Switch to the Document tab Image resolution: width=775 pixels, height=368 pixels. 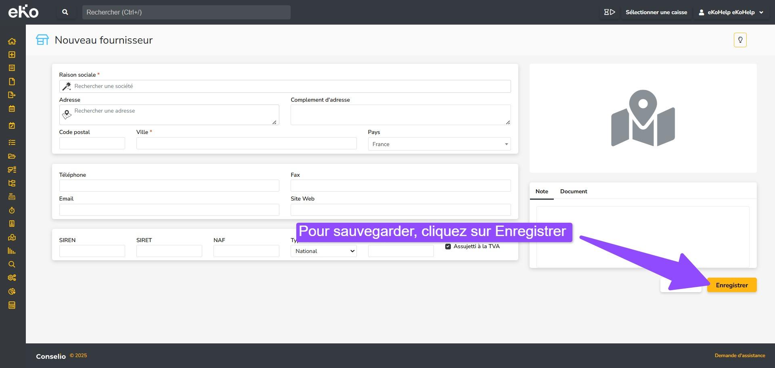point(573,191)
